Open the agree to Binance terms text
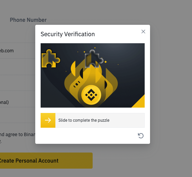The image size is (192, 177). 17,134
